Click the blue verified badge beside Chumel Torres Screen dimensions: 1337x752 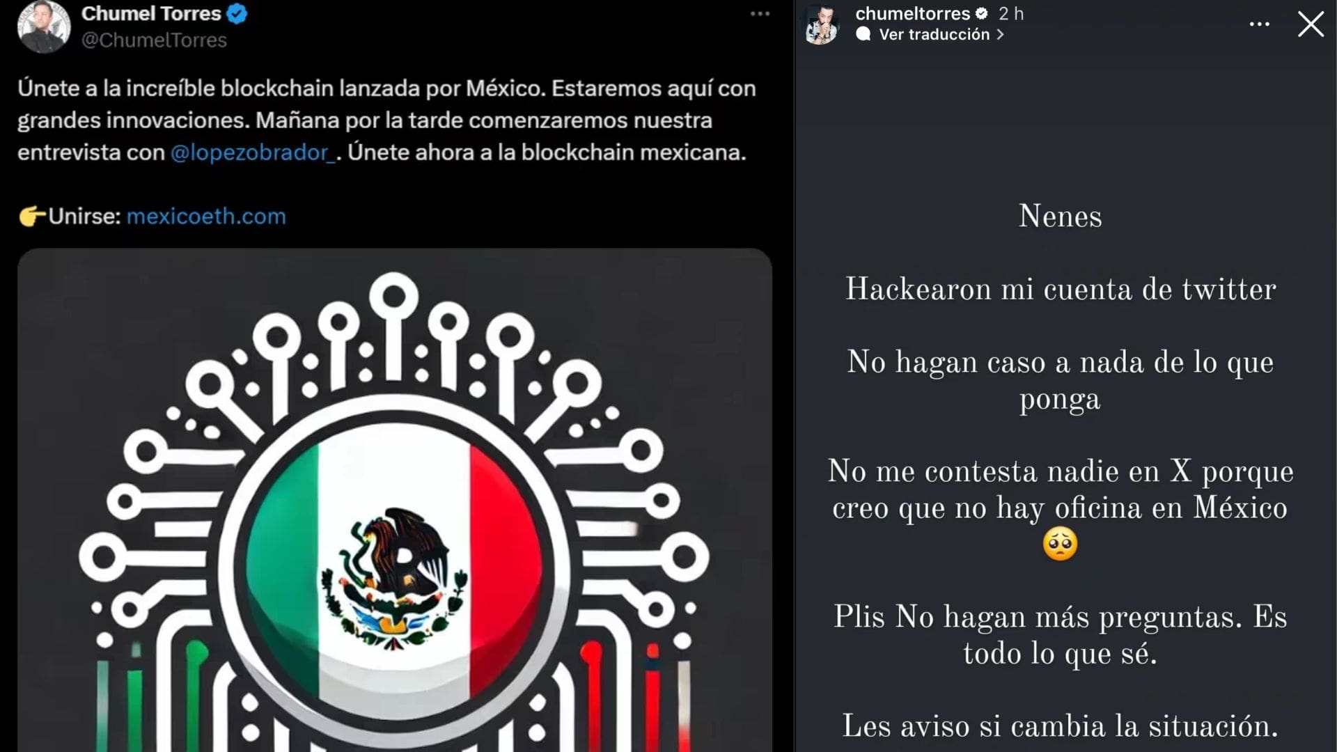pyautogui.click(x=237, y=13)
